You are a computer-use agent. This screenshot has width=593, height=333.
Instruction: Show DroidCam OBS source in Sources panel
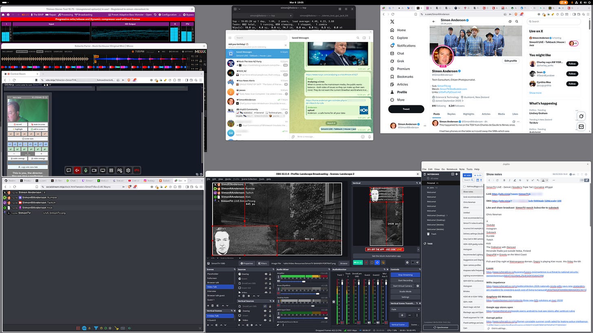pos(266,283)
